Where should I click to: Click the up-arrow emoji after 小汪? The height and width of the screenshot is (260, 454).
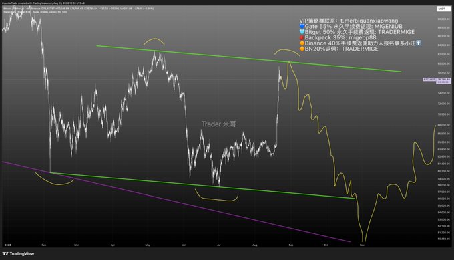[x=419, y=43]
